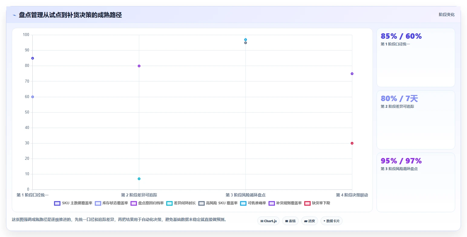Click the footnote text beginning 这张图强调成熟路径
Viewport: 467px width, 237px height.
119,220
